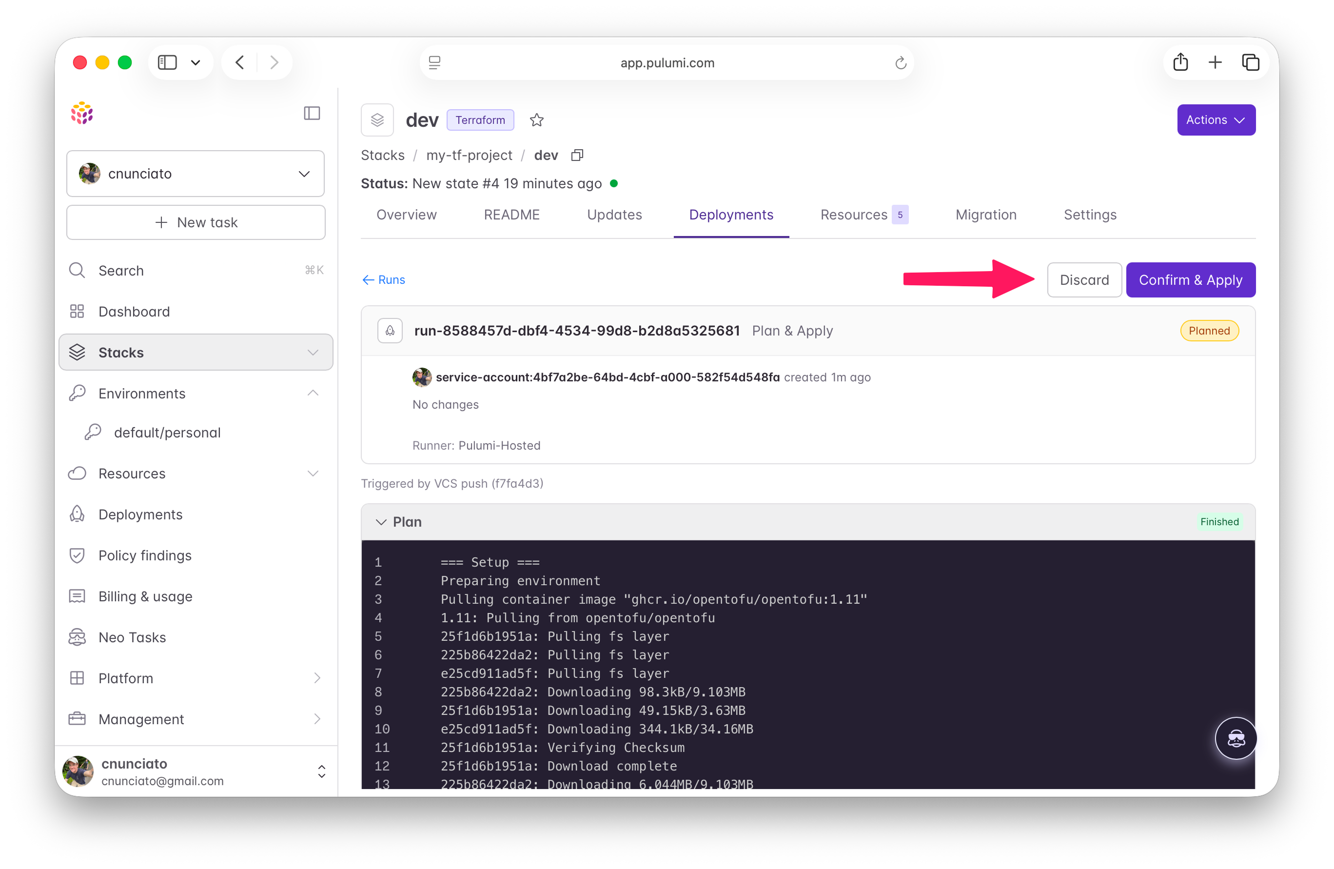Open Dashboard in the sidebar
Viewport: 1334px width, 869px height.
tap(196, 312)
